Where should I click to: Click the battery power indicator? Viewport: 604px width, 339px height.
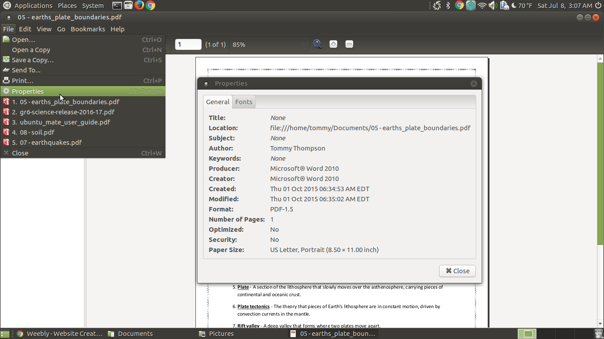[505, 6]
